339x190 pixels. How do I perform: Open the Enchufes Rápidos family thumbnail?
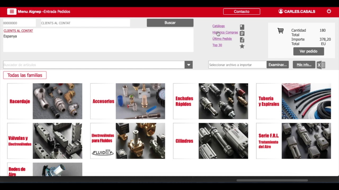(x=211, y=101)
